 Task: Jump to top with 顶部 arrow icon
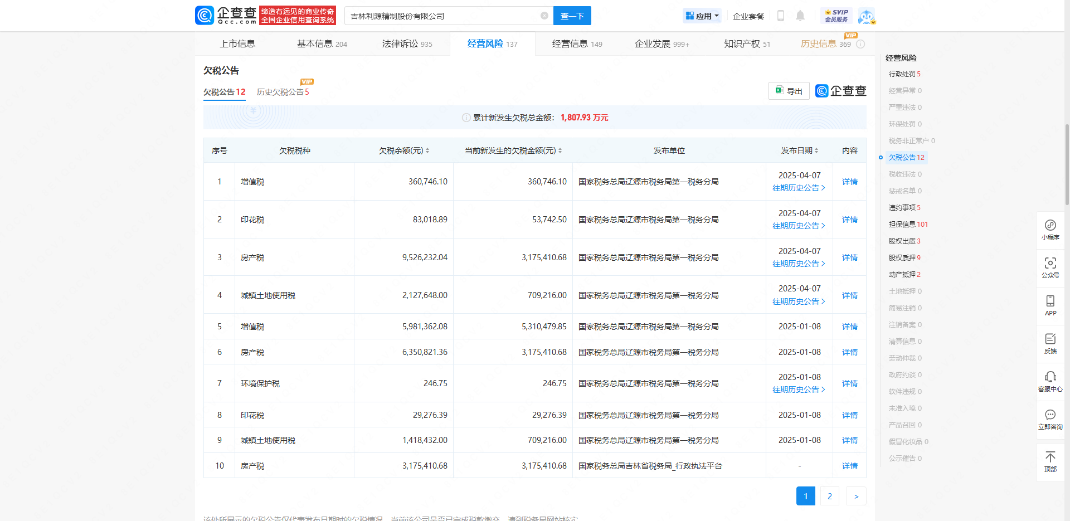[1050, 461]
